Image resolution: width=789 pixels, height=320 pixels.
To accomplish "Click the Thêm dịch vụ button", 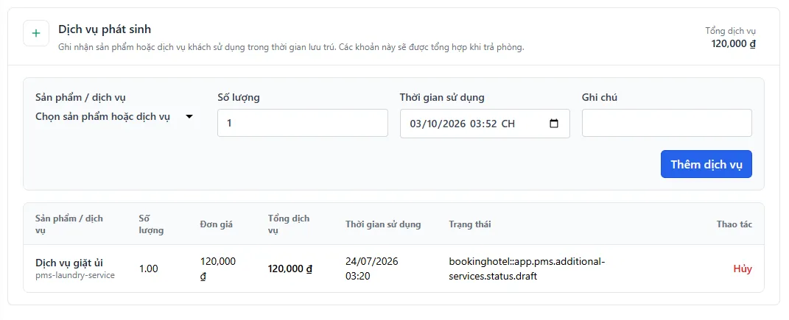I will click(706, 164).
